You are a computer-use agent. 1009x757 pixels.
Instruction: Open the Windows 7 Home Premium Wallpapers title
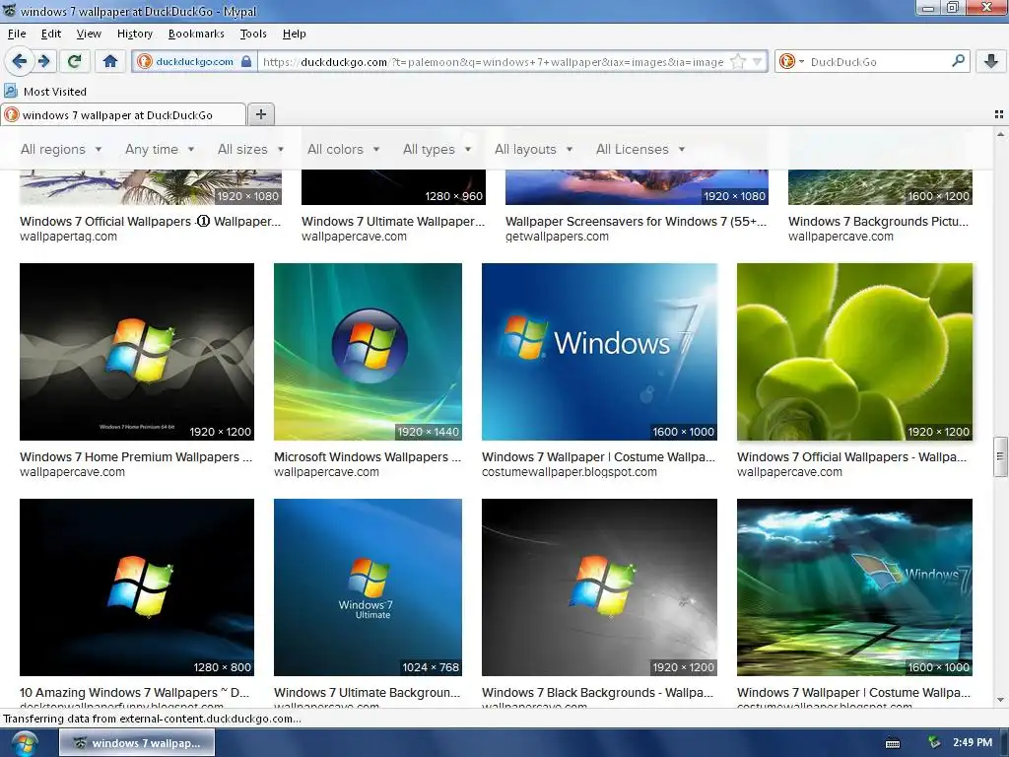(x=136, y=457)
